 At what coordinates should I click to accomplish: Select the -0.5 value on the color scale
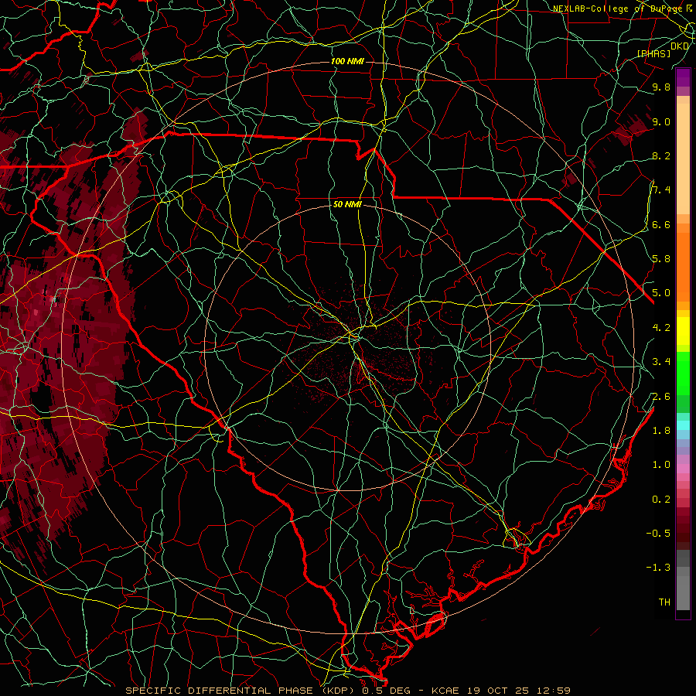(658, 534)
